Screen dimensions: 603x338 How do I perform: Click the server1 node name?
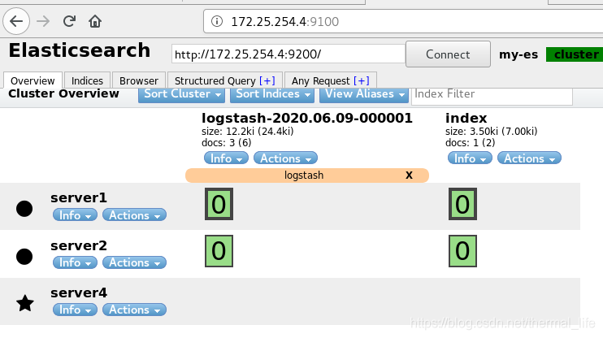click(79, 197)
